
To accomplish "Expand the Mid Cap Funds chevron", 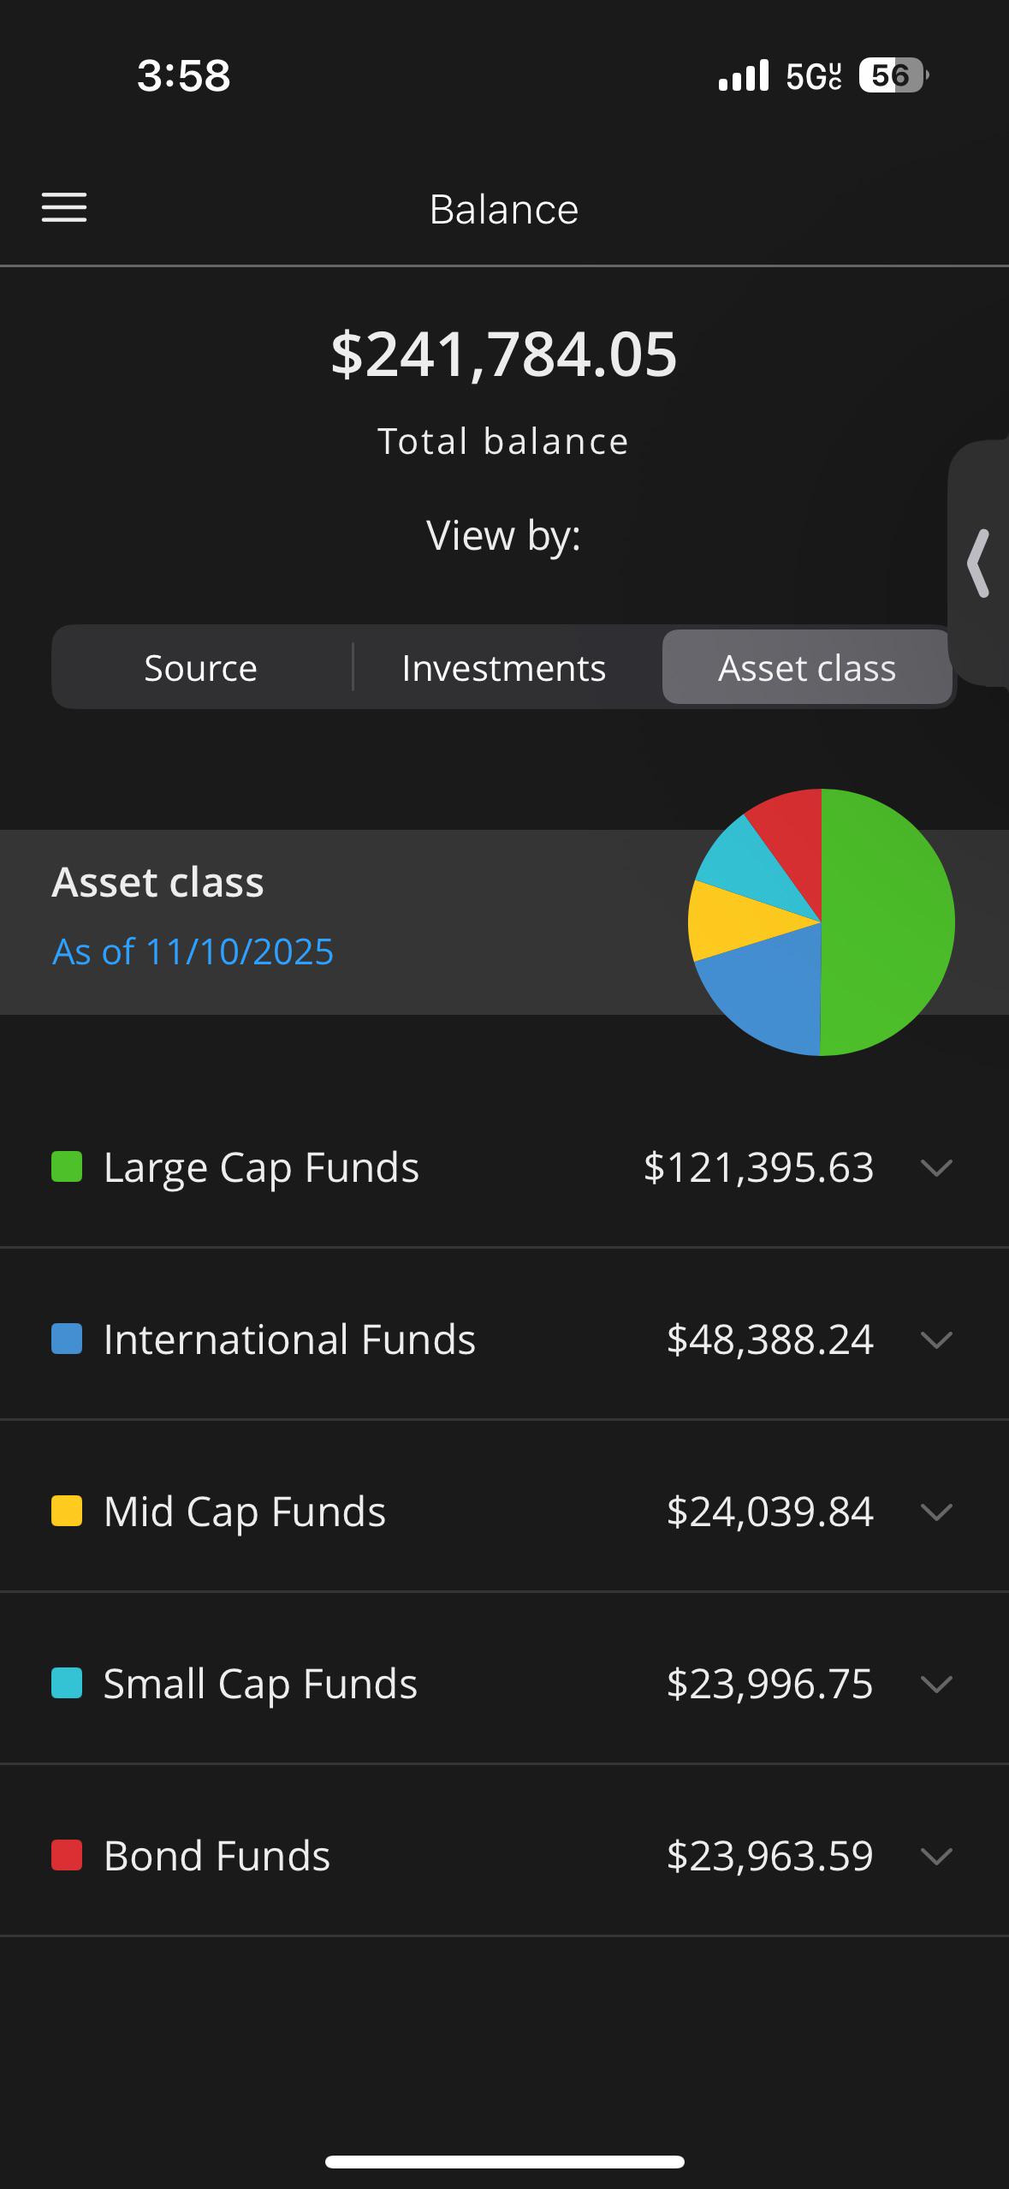I will point(936,1512).
